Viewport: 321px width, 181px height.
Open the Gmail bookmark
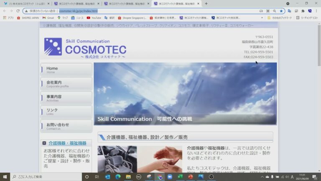48,18
